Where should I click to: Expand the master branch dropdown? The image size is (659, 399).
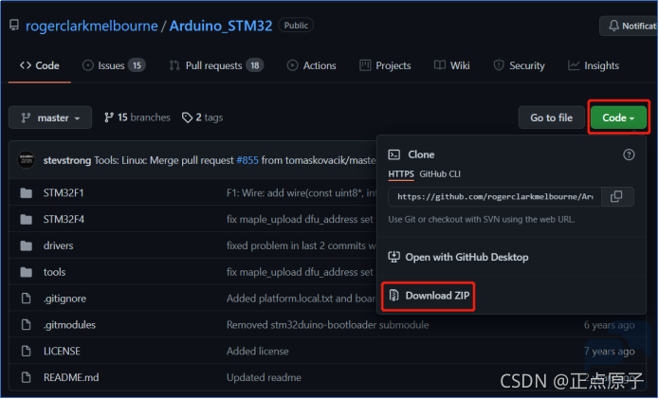(50, 118)
